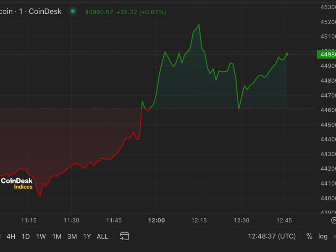The height and width of the screenshot is (252, 336).
Task: Click the CoinDesk Indices logo watermark
Action: 17,184
